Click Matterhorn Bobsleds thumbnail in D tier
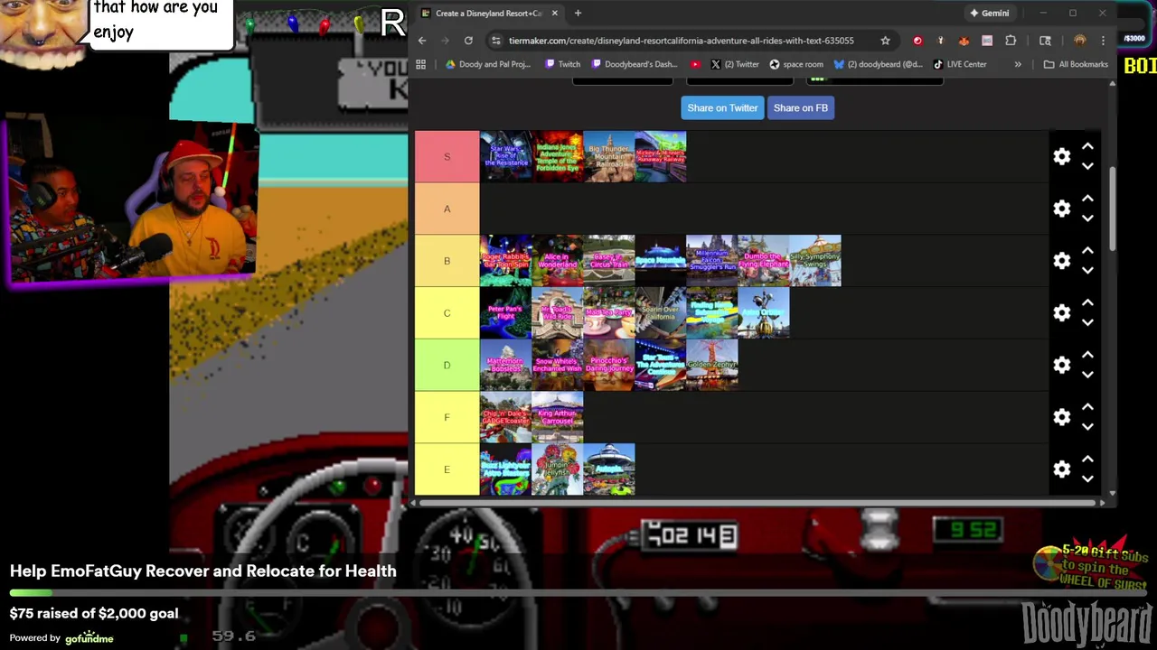1157x650 pixels. tap(505, 365)
